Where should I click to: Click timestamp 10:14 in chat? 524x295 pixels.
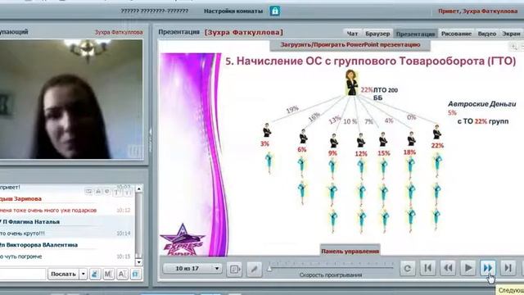[x=124, y=234]
